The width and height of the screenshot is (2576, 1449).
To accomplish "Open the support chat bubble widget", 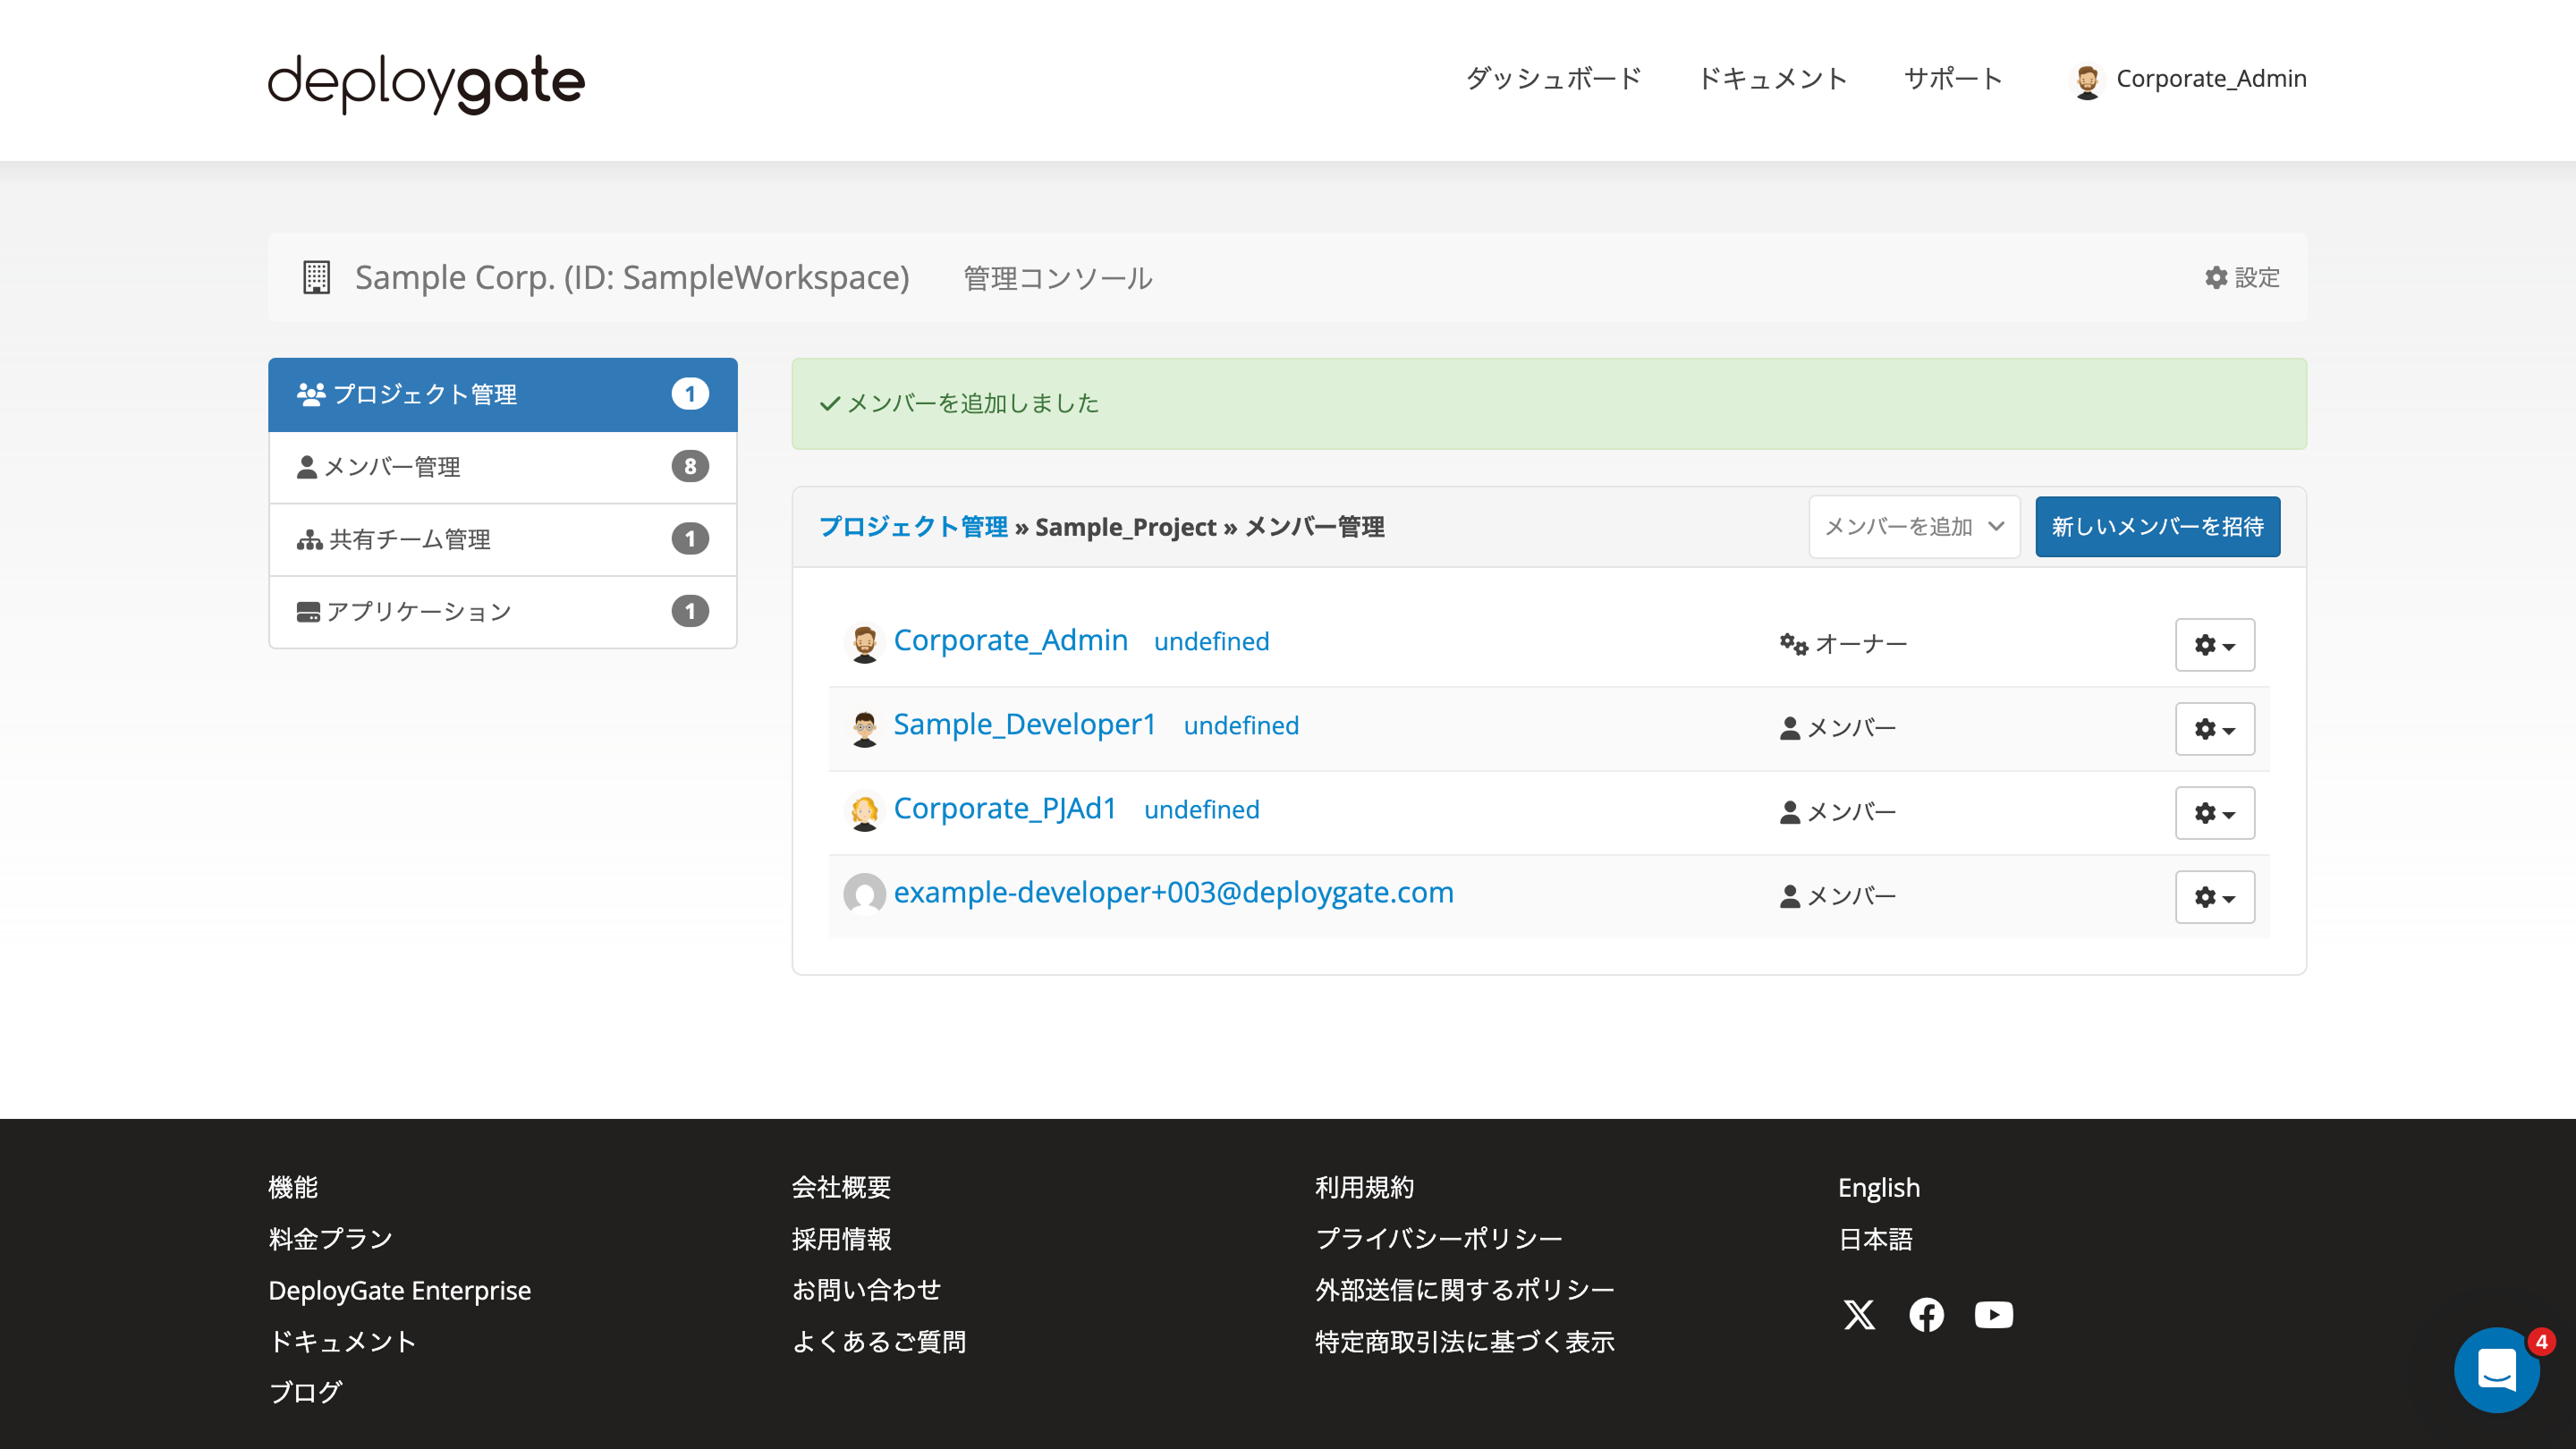I will pyautogui.click(x=2497, y=1370).
